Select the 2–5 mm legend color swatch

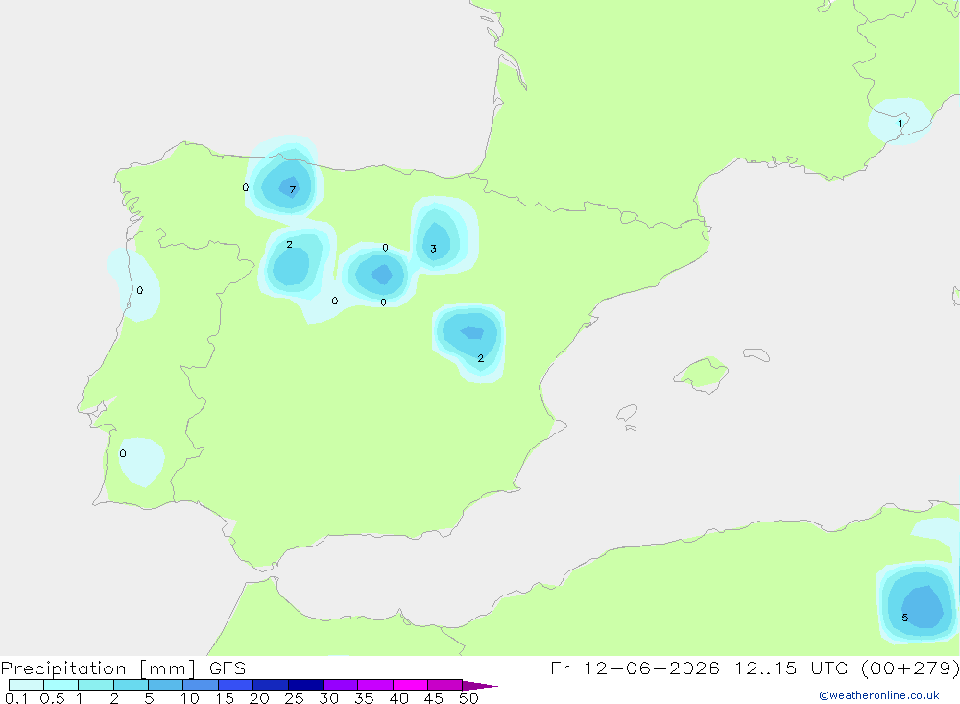click(x=131, y=685)
